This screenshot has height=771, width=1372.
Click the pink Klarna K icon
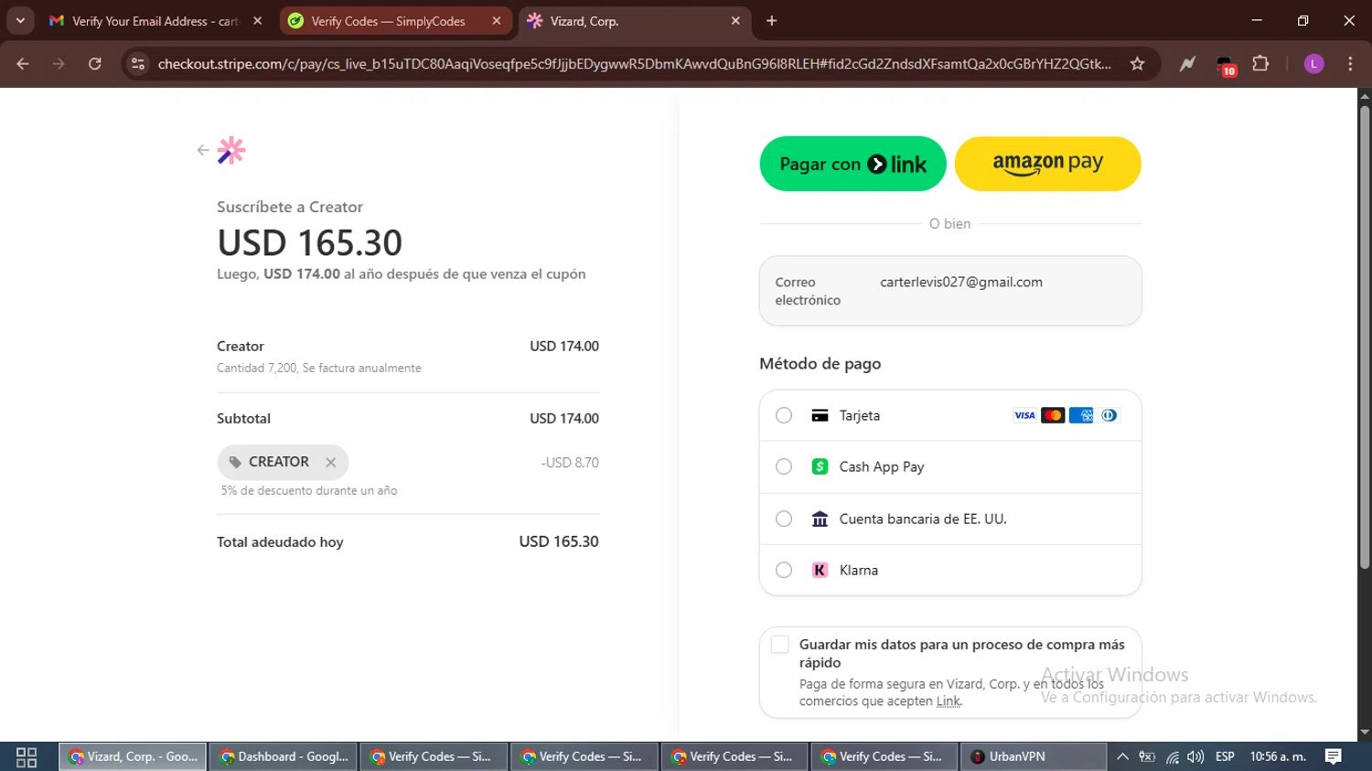820,570
